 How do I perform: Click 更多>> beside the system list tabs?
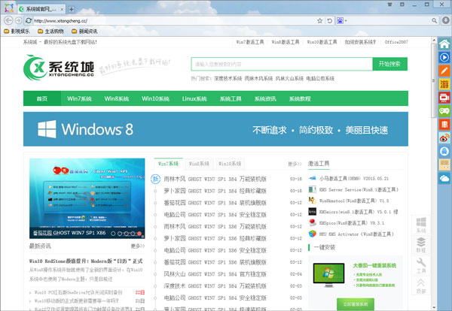(x=295, y=164)
